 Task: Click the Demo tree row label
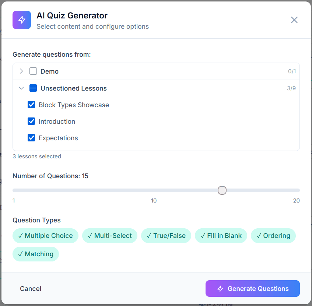(48, 71)
